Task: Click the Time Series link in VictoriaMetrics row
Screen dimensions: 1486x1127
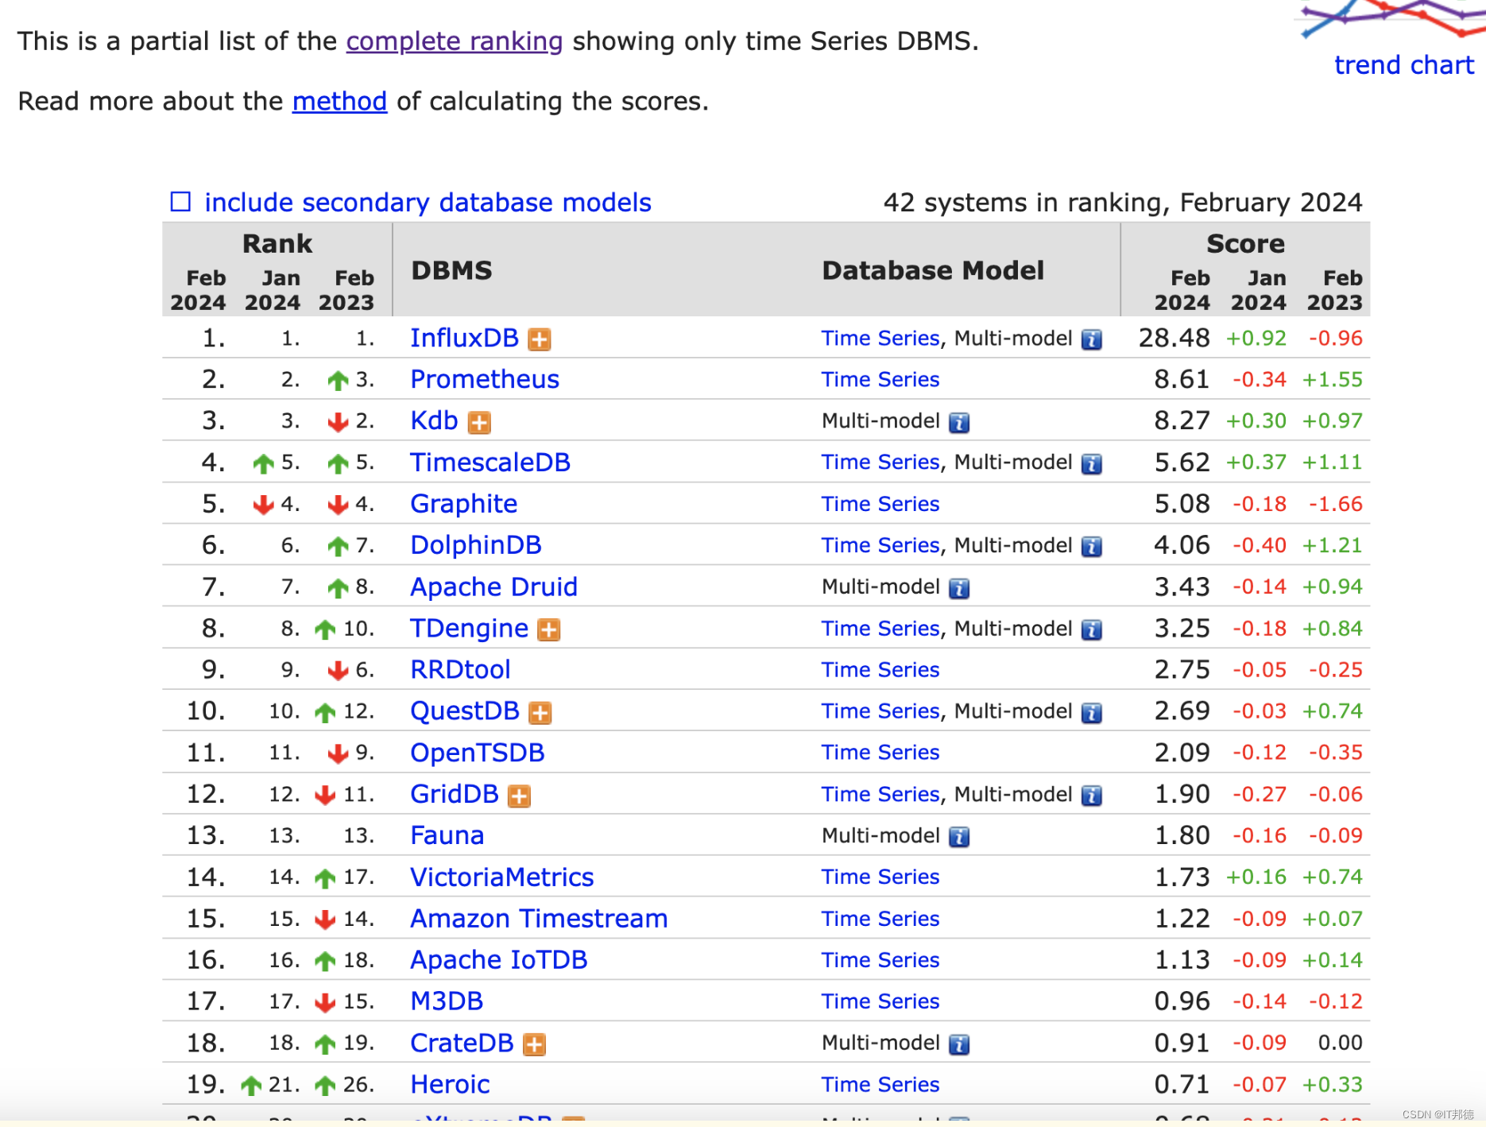Action: point(880,877)
